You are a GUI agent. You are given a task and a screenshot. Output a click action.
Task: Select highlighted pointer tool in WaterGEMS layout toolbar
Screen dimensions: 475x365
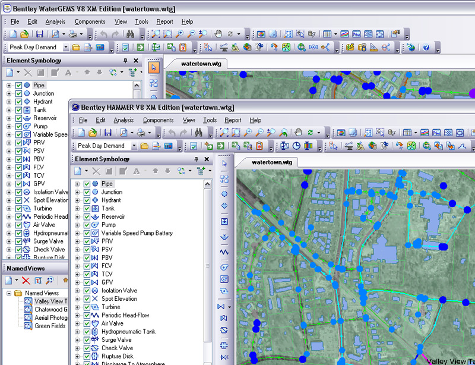pyautogui.click(x=154, y=67)
